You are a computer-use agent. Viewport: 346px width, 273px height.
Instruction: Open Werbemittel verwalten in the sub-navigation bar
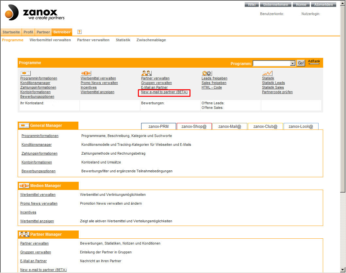[x=50, y=40]
